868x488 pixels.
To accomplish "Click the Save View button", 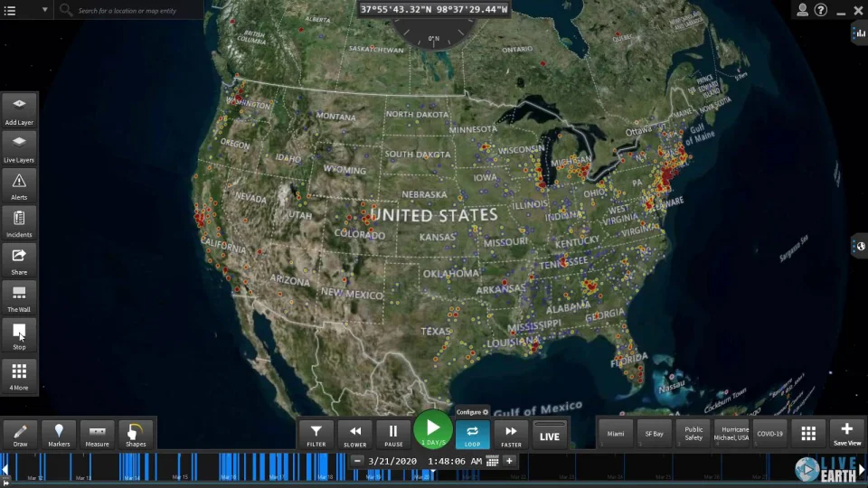I will [847, 434].
